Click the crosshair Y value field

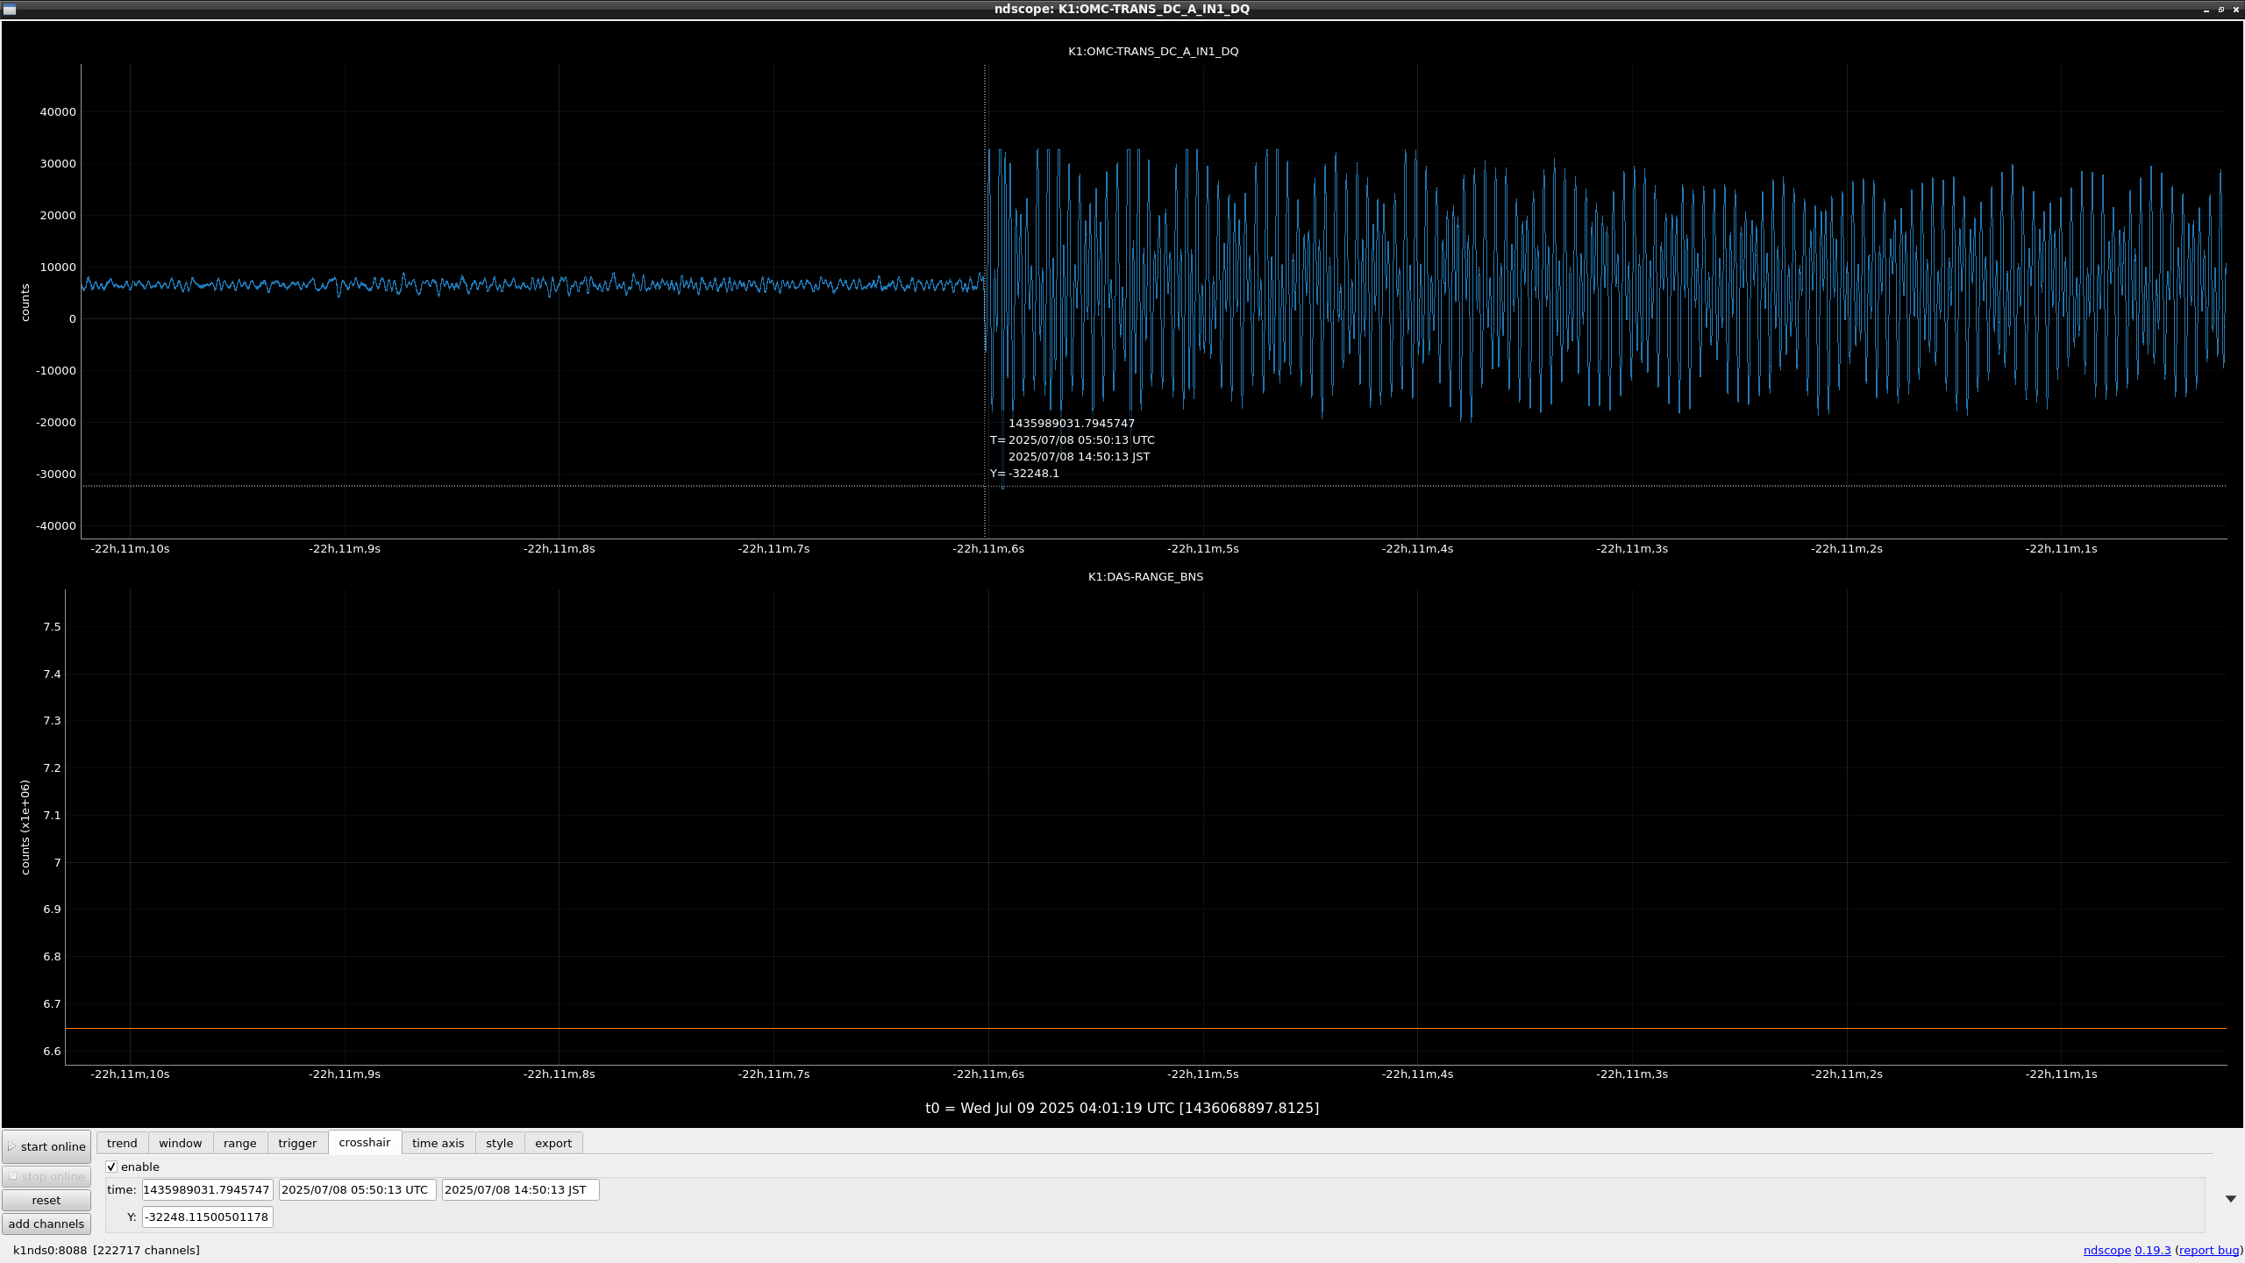208,1217
